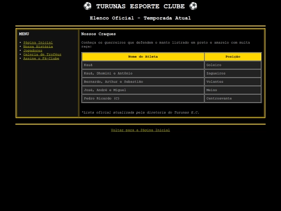Click Bernardo, Arthur e Sebastião cell
The width and height of the screenshot is (281, 211).
pos(143,82)
